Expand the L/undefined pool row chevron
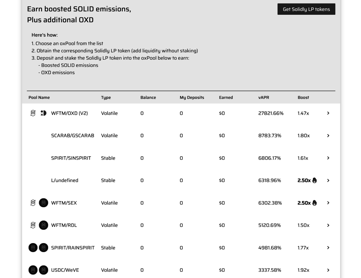Image resolution: width=361 pixels, height=278 pixels. [328, 180]
